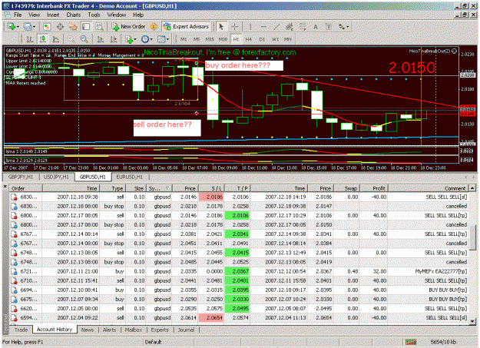Click the NicoTinaBreakOut smiley icon on chart
Image resolution: width=480 pixels, height=348 pixels.
pos(455,51)
